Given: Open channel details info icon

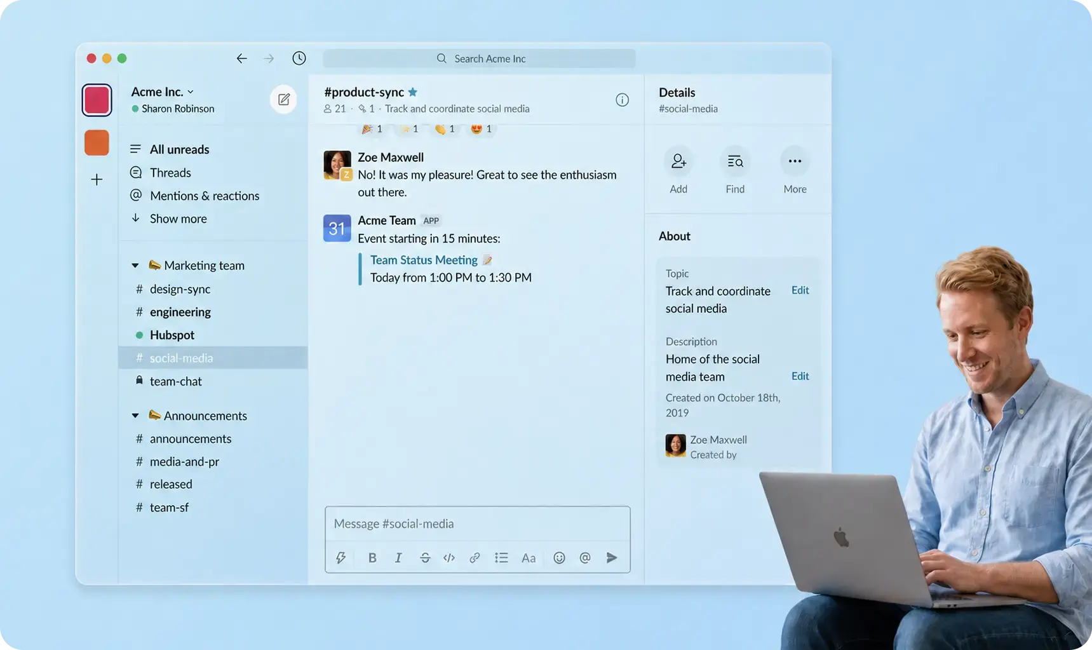Looking at the screenshot, I should click(622, 100).
